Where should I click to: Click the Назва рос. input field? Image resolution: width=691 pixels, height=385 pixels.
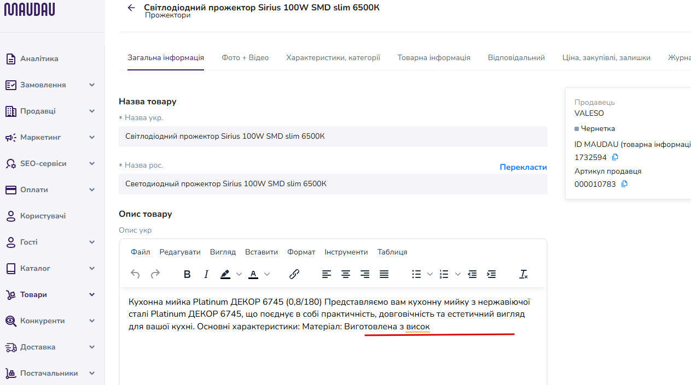point(333,184)
